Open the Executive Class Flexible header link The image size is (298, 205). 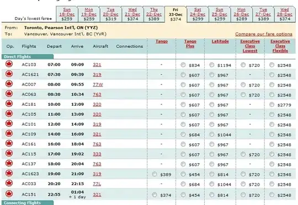pyautogui.click(x=280, y=46)
